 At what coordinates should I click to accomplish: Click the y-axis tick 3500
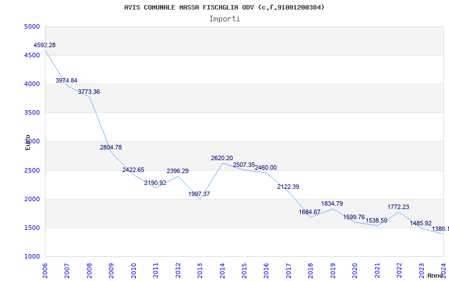[32, 113]
